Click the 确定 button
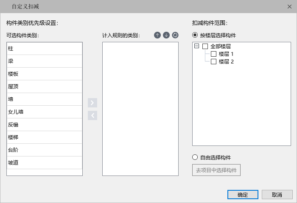The width and height of the screenshot is (297, 203). pyautogui.click(x=243, y=195)
